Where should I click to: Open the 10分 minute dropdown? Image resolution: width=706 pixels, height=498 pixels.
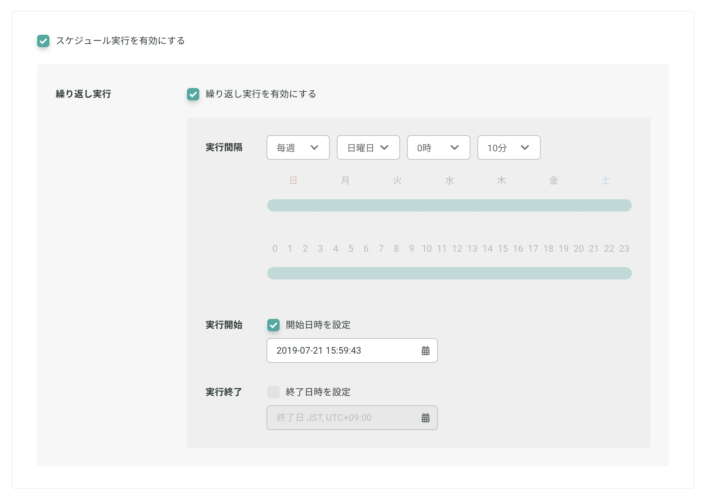pyautogui.click(x=509, y=147)
